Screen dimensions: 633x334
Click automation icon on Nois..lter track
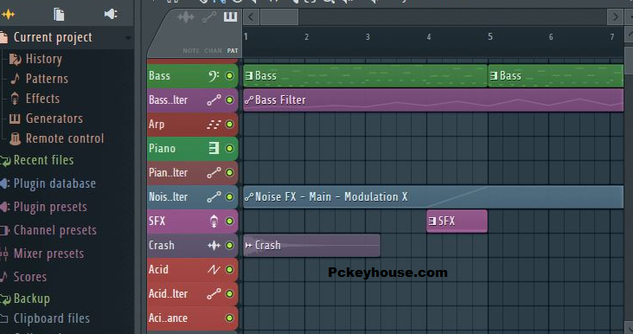[214, 197]
